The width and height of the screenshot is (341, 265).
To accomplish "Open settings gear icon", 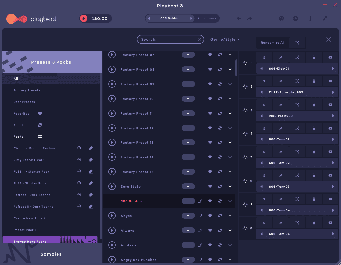I will (x=296, y=18).
